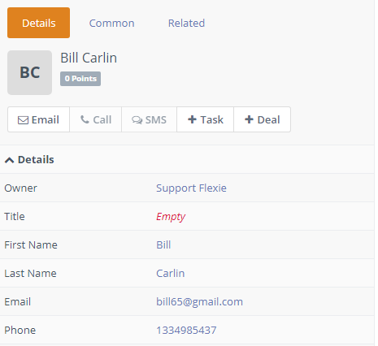Click the chat bubbles icon beside SMS
This screenshot has width=378, height=346.
[137, 120]
